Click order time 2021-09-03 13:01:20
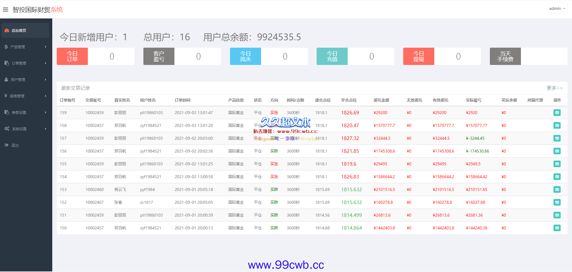 tap(194, 125)
